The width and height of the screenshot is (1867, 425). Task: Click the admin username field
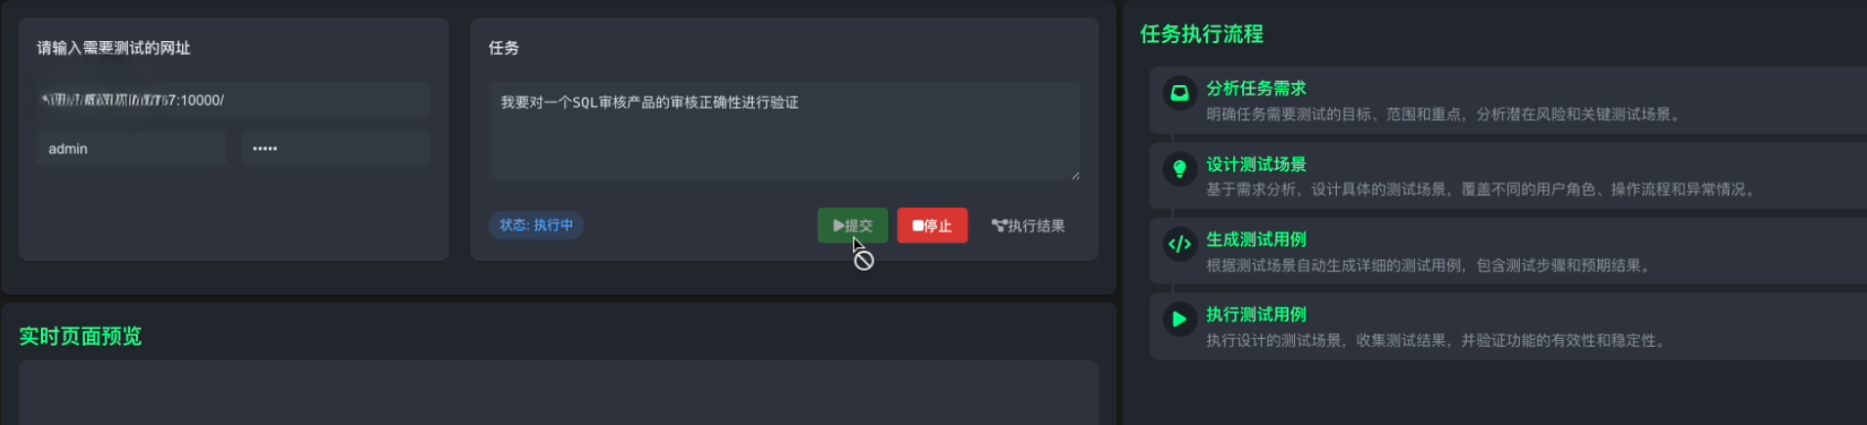[x=132, y=149]
